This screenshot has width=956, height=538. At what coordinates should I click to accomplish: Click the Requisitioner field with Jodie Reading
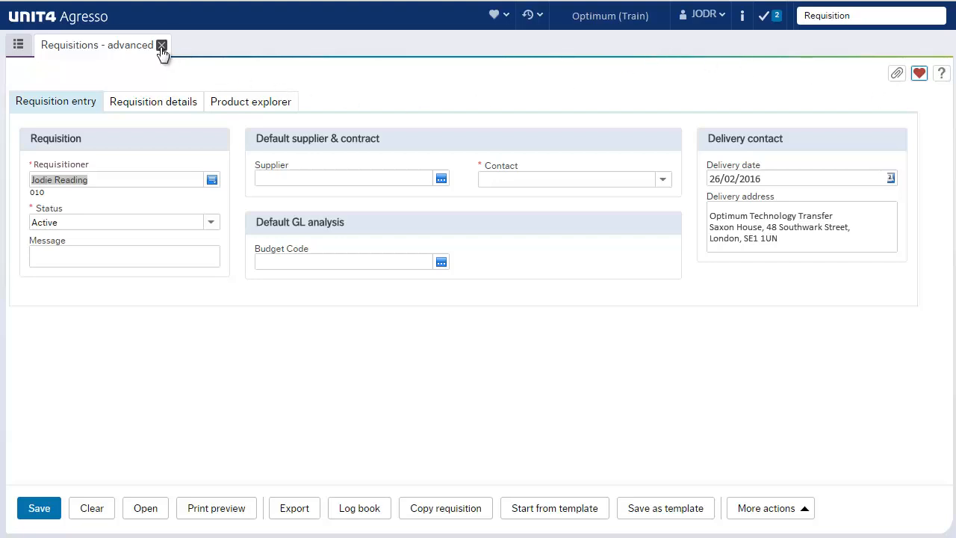(117, 179)
